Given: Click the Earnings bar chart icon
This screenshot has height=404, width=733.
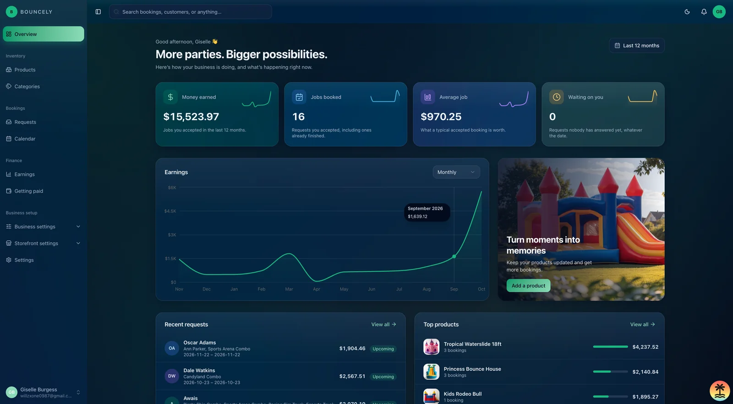Looking at the screenshot, I should pos(9,174).
